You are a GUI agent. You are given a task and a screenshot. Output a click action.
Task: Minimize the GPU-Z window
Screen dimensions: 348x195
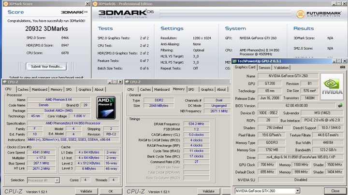coord(334,61)
